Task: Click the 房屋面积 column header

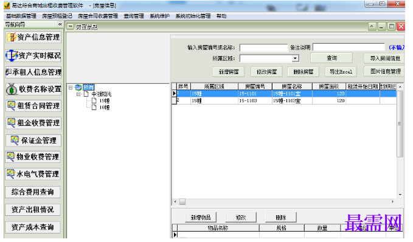Action: (329, 86)
